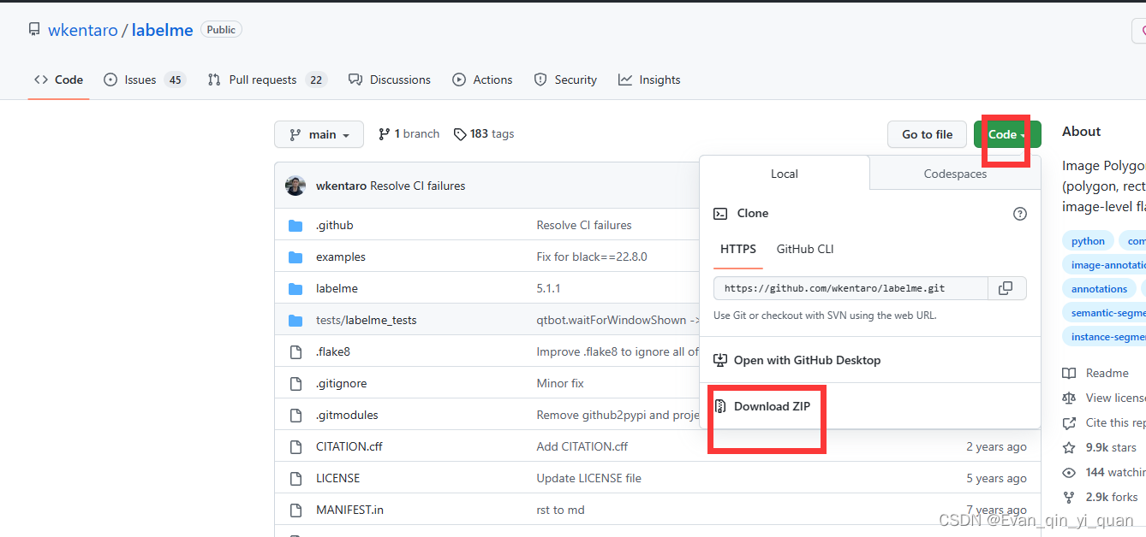Switch to the HTTPS clone option

point(737,249)
